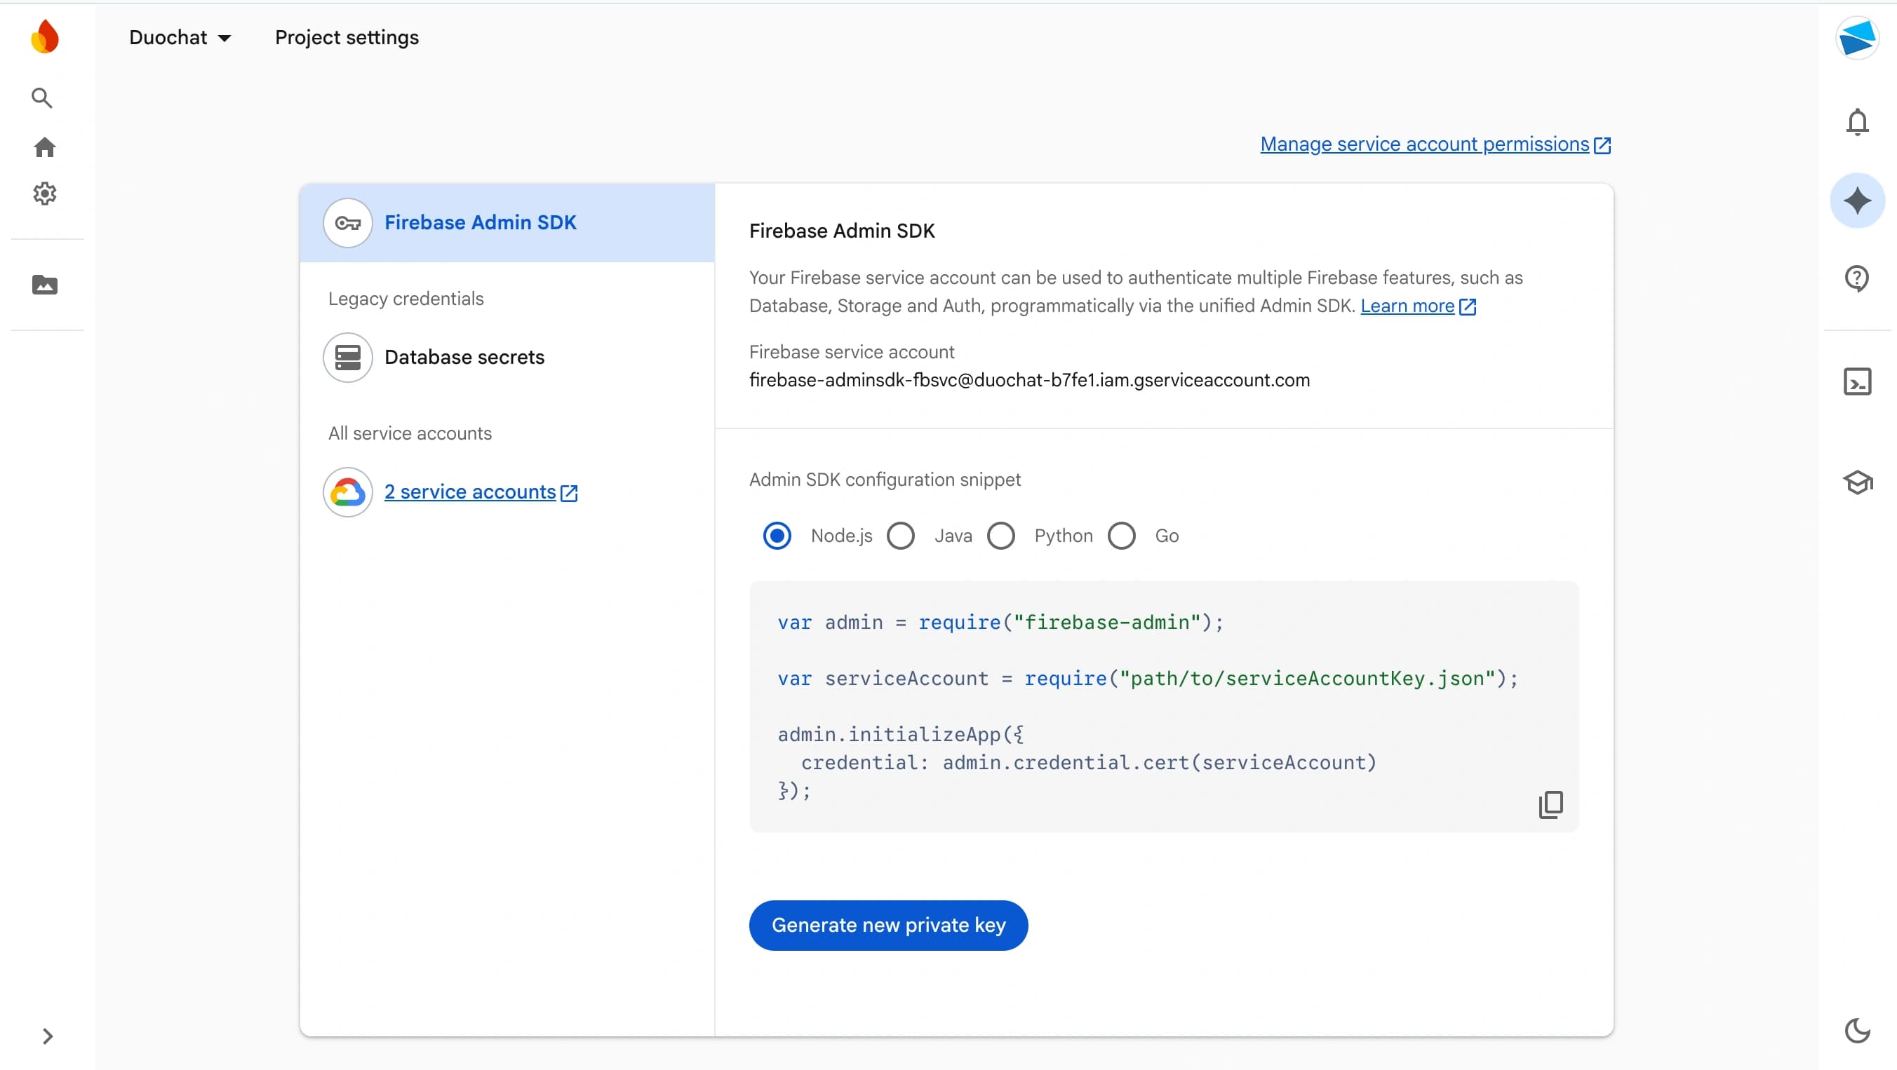
Task: Select the Node.js radio button
Action: tap(777, 535)
